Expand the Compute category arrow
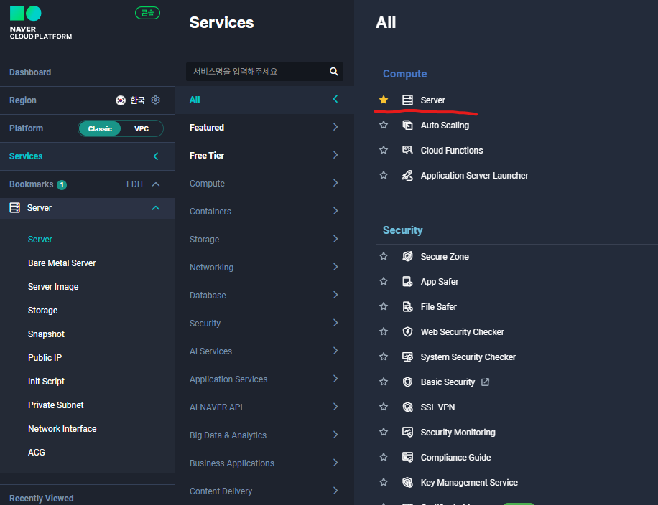 point(335,183)
